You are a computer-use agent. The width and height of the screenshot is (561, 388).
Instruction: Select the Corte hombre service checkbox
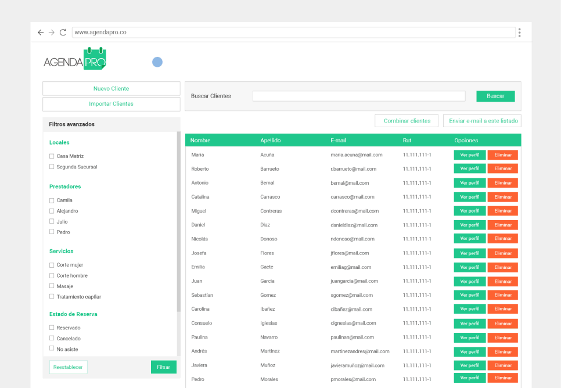(52, 275)
